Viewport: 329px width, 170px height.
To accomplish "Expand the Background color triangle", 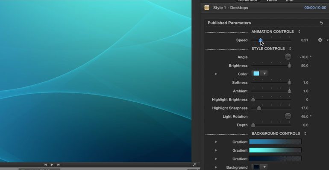I will (x=216, y=167).
